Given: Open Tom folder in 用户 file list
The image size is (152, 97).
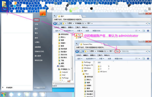Looking at the screenshot, I should coord(79,35).
